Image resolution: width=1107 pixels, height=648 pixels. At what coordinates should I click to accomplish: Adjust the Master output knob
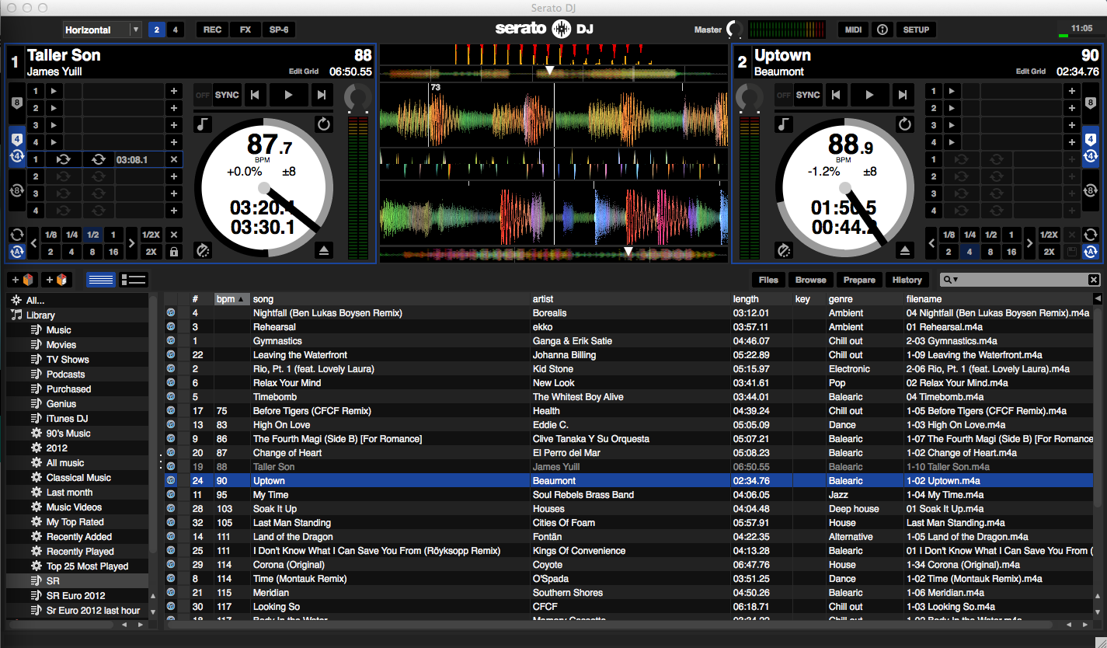(x=734, y=30)
